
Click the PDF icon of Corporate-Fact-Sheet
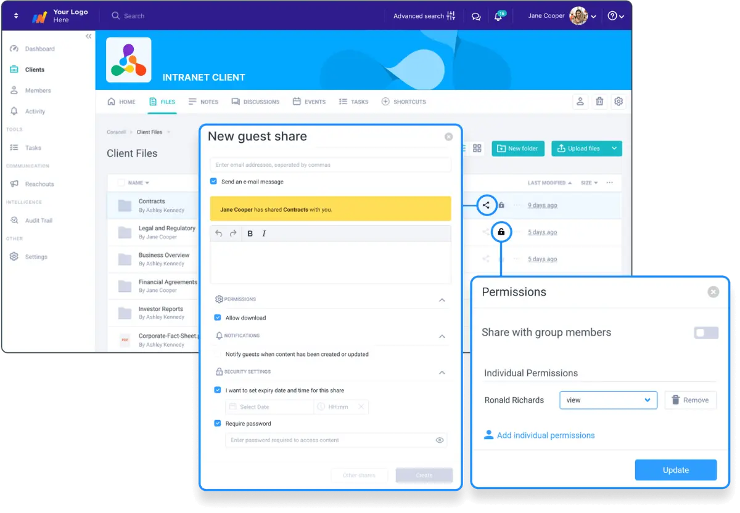pos(125,340)
